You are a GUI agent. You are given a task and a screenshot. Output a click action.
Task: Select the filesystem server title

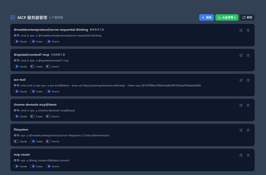(21, 130)
